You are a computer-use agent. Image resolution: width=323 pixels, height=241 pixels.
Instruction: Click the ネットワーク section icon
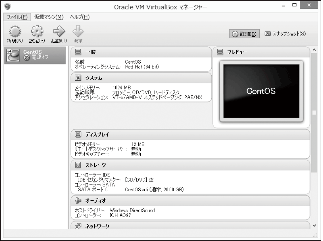[x=78, y=226]
